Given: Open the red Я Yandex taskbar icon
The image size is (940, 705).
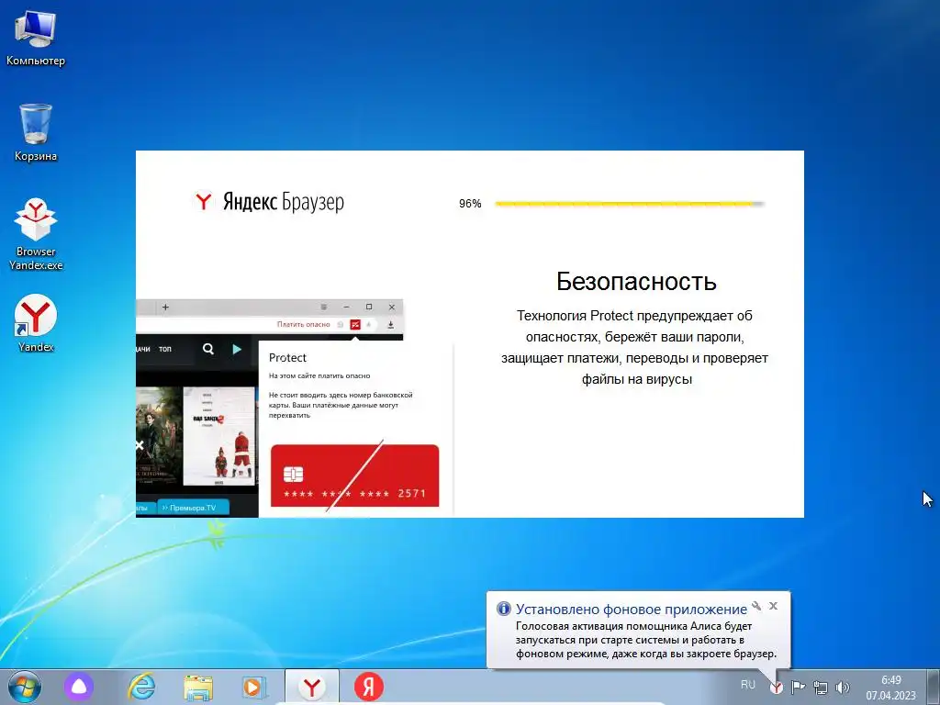Looking at the screenshot, I should pyautogui.click(x=368, y=687).
